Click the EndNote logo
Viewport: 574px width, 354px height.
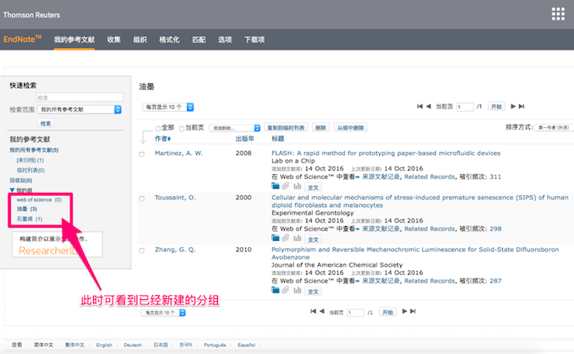[22, 40]
